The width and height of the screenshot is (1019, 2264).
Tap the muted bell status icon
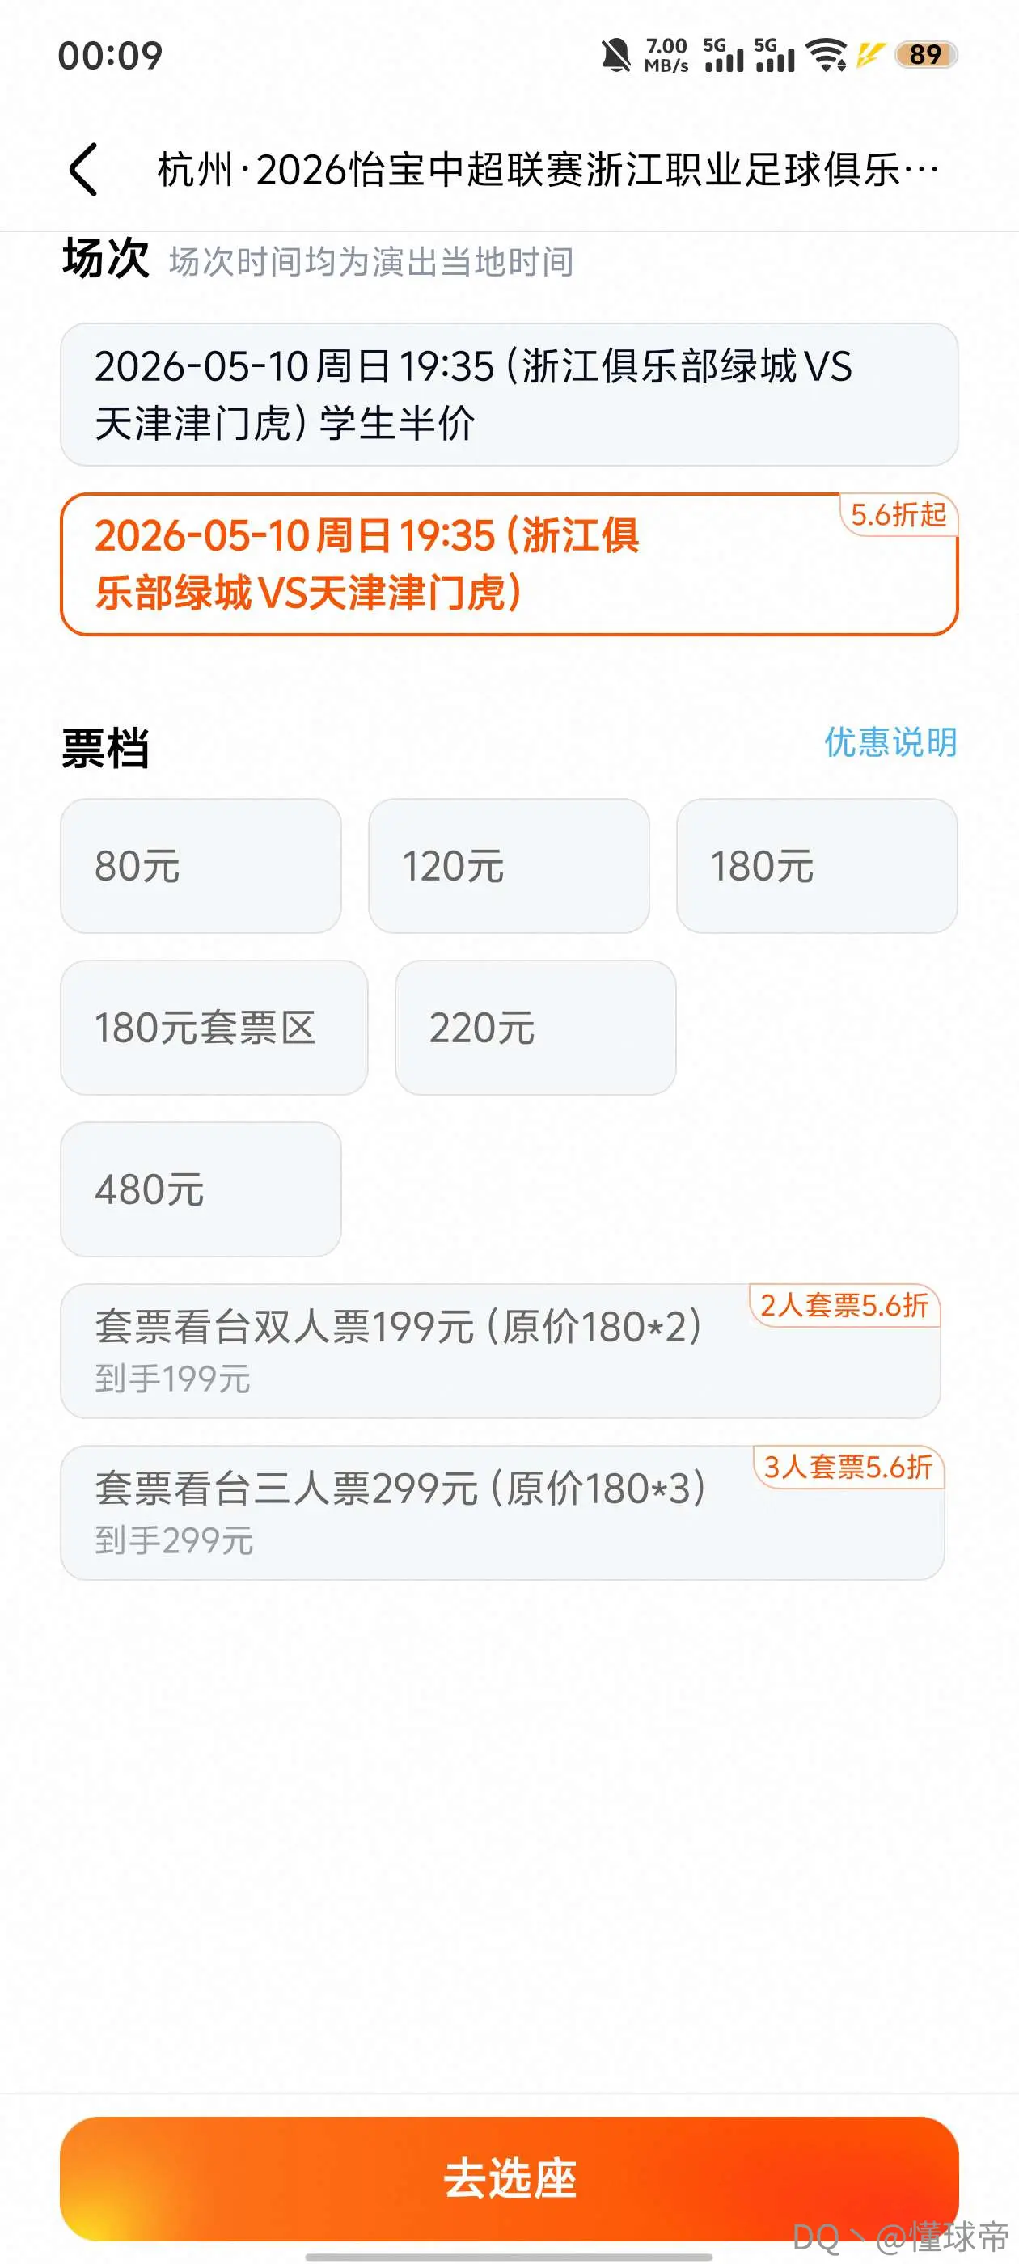tap(616, 55)
